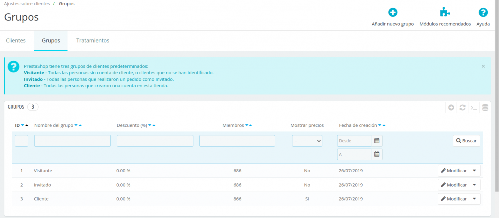Click 866 members value
The height and width of the screenshot is (218, 499).
(x=237, y=199)
